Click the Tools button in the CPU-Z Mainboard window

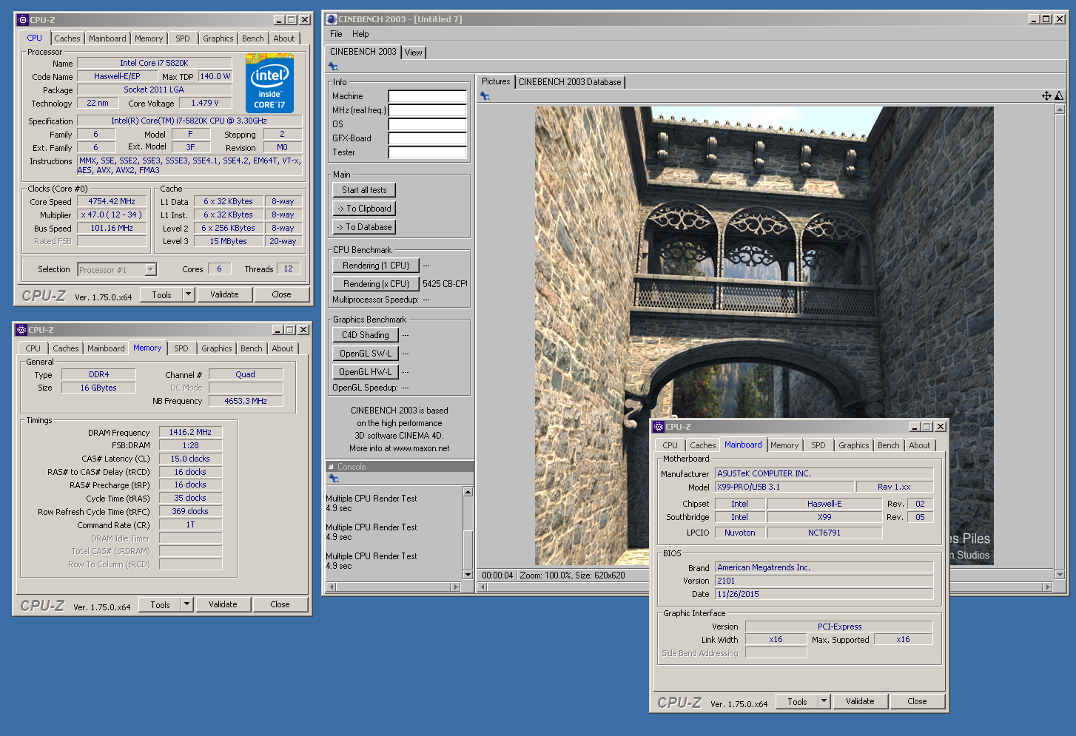(797, 701)
